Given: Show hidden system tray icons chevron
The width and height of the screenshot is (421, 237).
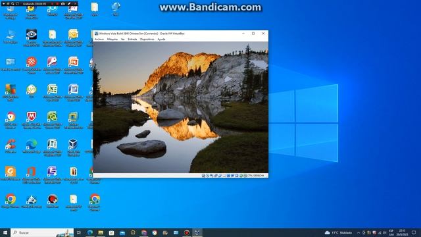Looking at the screenshot, I should (358, 232).
